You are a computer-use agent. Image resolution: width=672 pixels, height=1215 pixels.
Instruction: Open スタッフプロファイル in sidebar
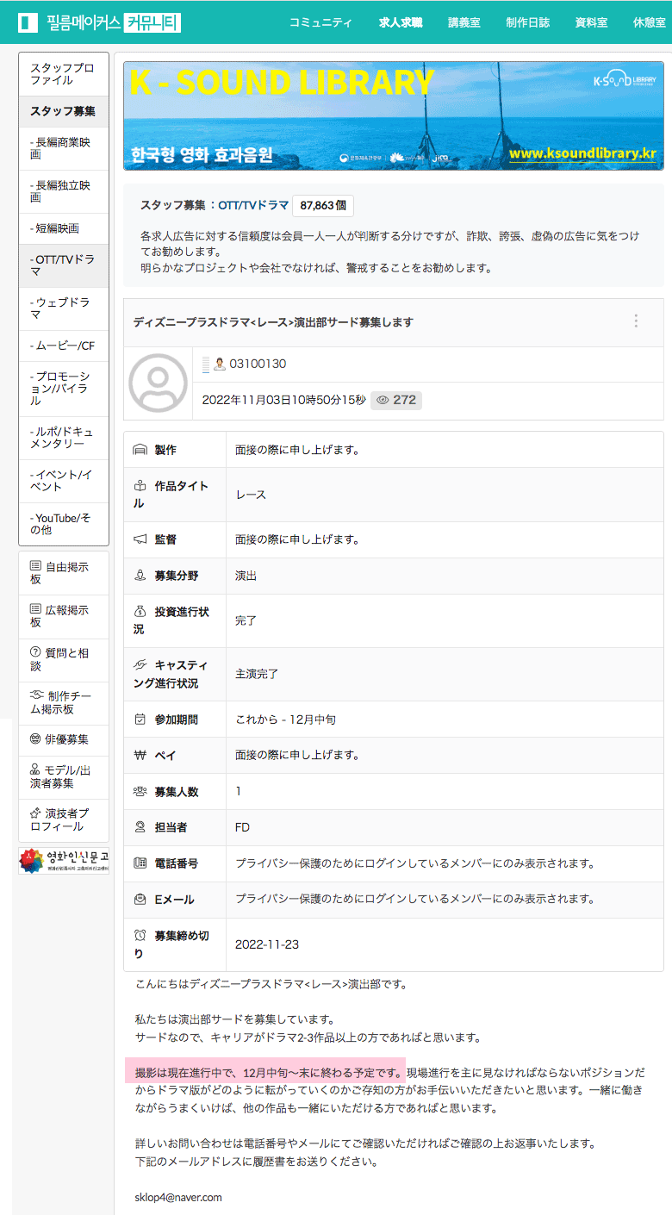(64, 74)
